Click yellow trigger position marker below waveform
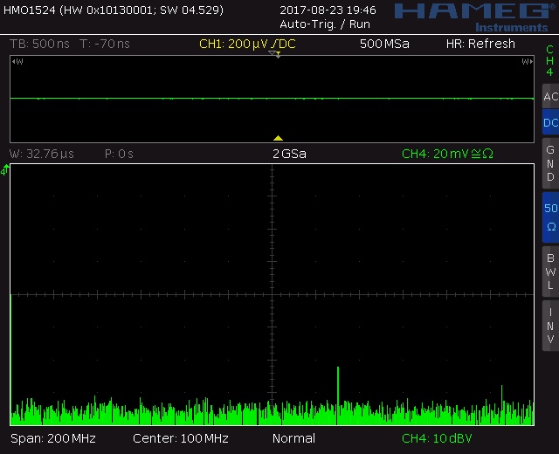Image resolution: width=559 pixels, height=454 pixels. click(x=278, y=138)
